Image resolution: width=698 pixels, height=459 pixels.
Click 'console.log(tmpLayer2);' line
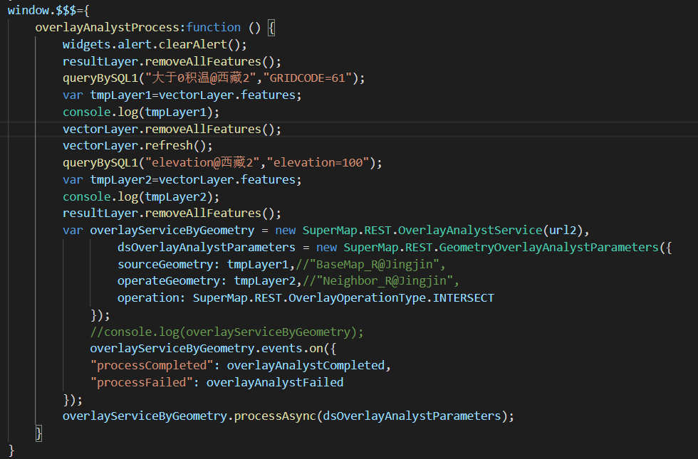[x=141, y=196]
